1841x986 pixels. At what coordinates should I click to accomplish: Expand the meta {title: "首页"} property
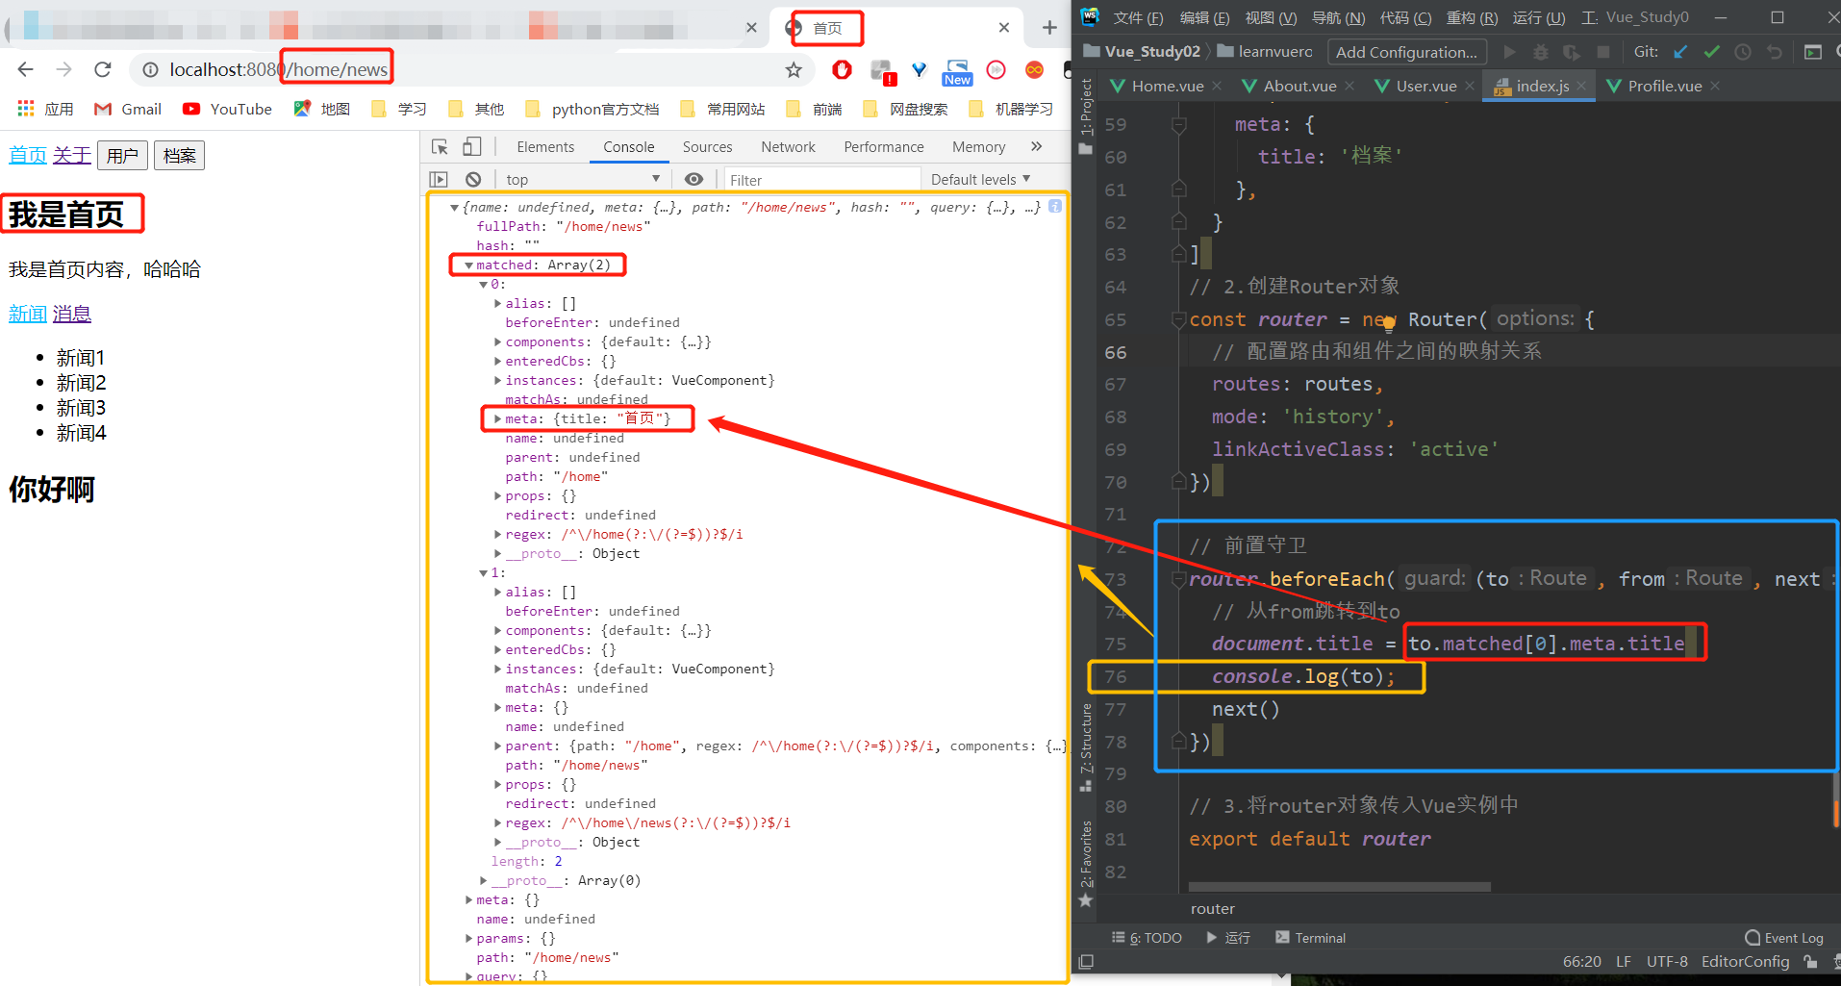pos(497,419)
